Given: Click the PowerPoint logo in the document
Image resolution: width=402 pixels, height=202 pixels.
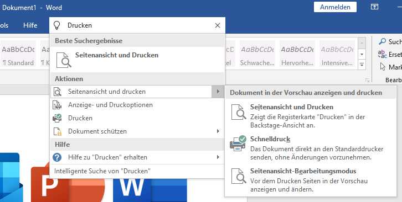Looking at the screenshot, I should coord(68,182).
